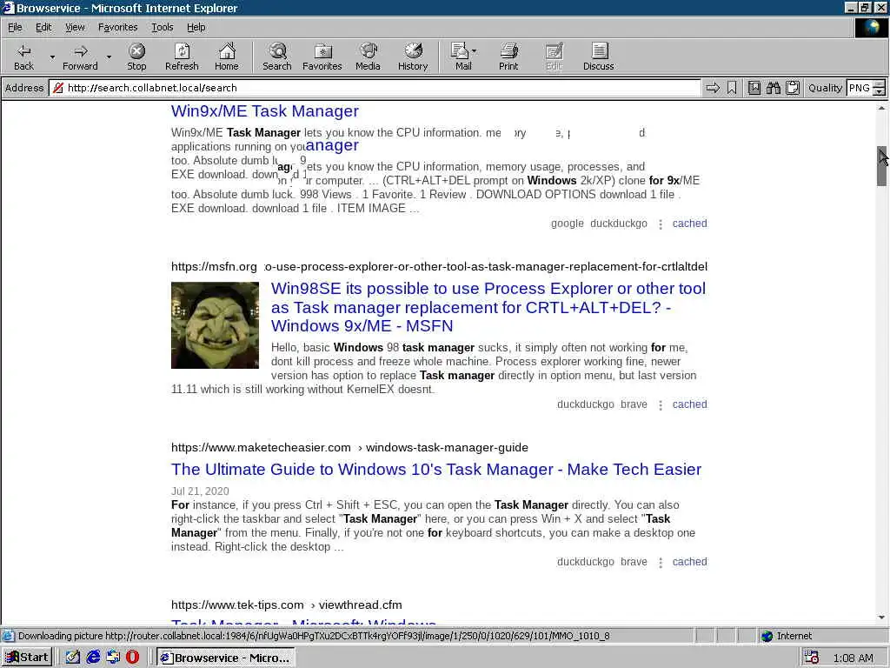
Task: Open the File menu
Action: coord(15,27)
